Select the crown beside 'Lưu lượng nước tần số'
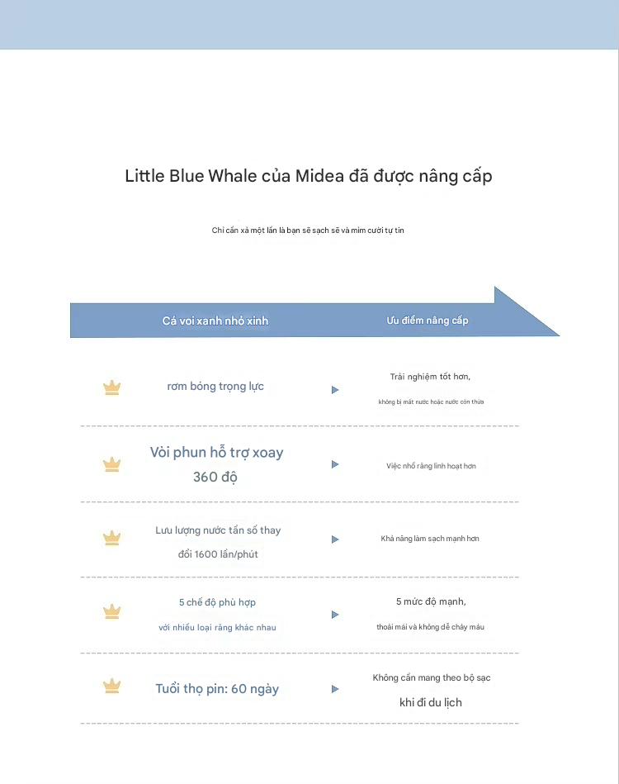619x784 pixels. pyautogui.click(x=111, y=539)
